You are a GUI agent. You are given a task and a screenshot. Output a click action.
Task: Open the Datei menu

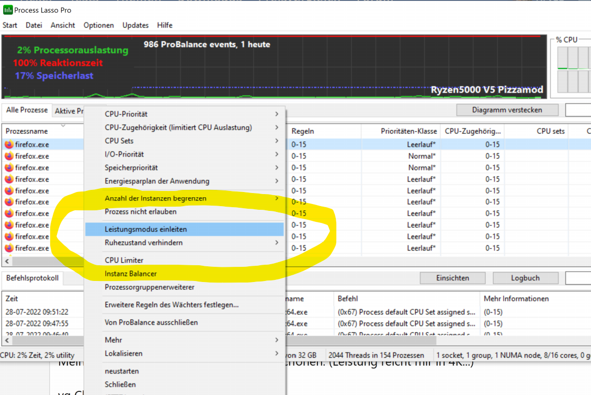tap(34, 25)
